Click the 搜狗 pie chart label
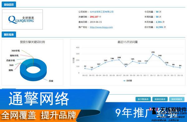187x122 pixels. (x=11, y=70)
